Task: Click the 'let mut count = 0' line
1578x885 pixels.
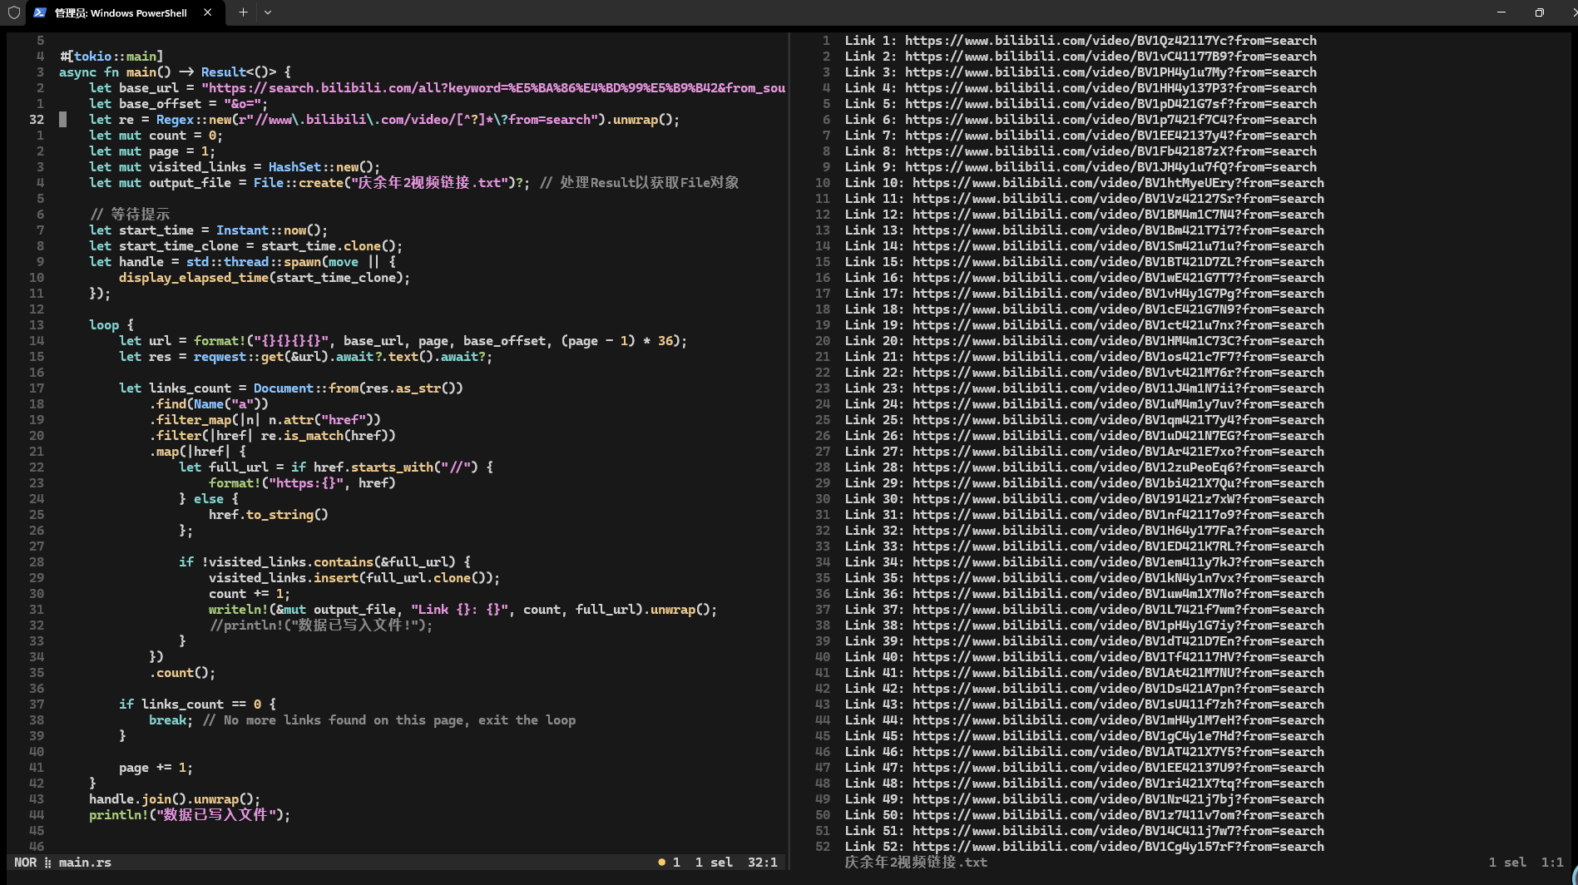Action: pyautogui.click(x=156, y=136)
